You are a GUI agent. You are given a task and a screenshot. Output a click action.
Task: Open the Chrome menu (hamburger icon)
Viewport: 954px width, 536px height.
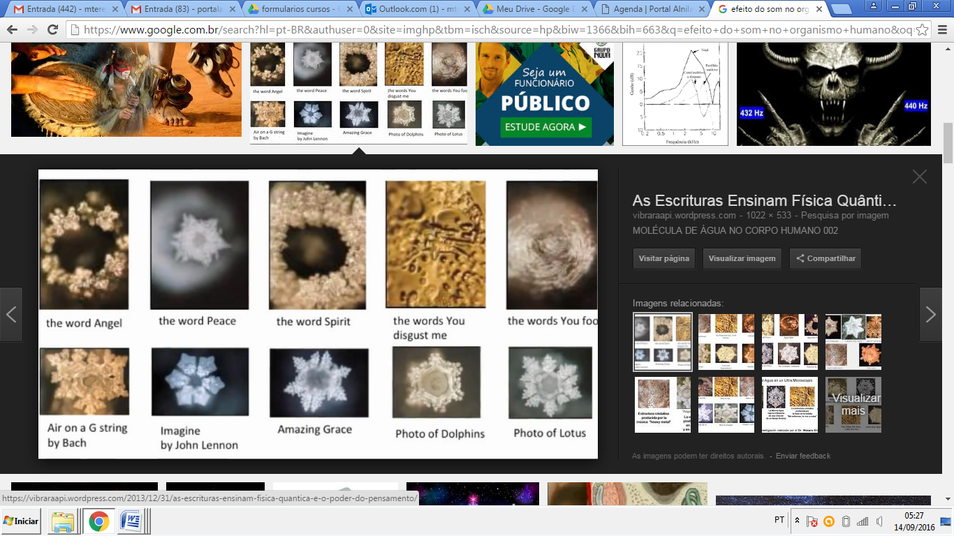942,30
